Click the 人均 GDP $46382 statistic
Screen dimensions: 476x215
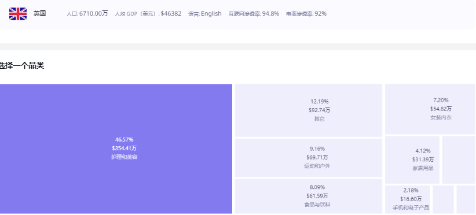(148, 14)
